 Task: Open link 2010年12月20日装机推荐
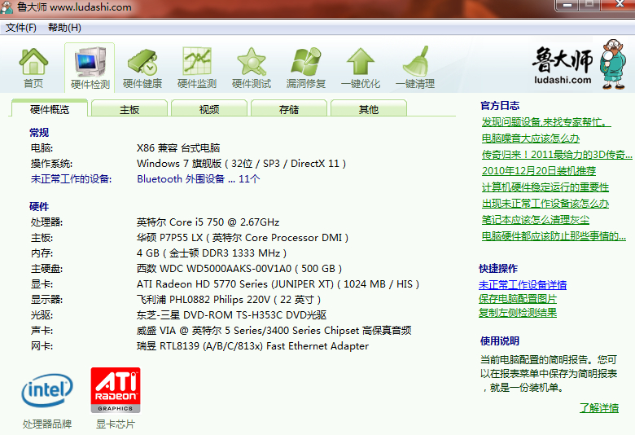(x=539, y=171)
